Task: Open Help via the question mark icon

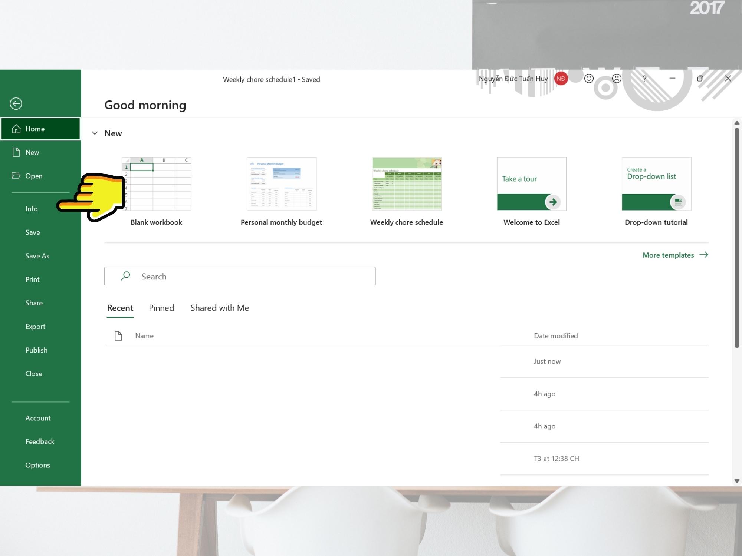Action: tap(644, 79)
